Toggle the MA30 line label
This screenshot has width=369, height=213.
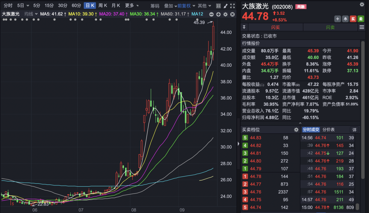coord(144,14)
